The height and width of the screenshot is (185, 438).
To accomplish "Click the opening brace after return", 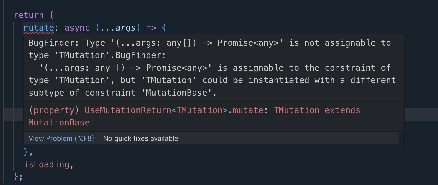I will click(x=51, y=15).
